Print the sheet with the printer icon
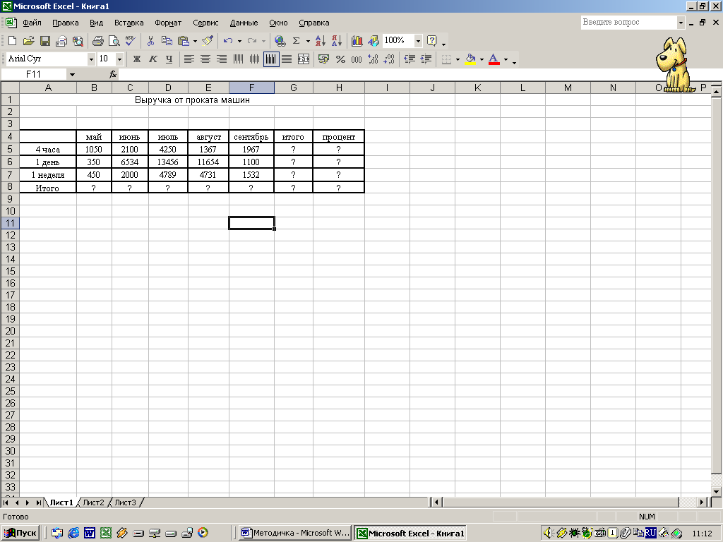Image resolution: width=723 pixels, height=542 pixels. (97, 41)
